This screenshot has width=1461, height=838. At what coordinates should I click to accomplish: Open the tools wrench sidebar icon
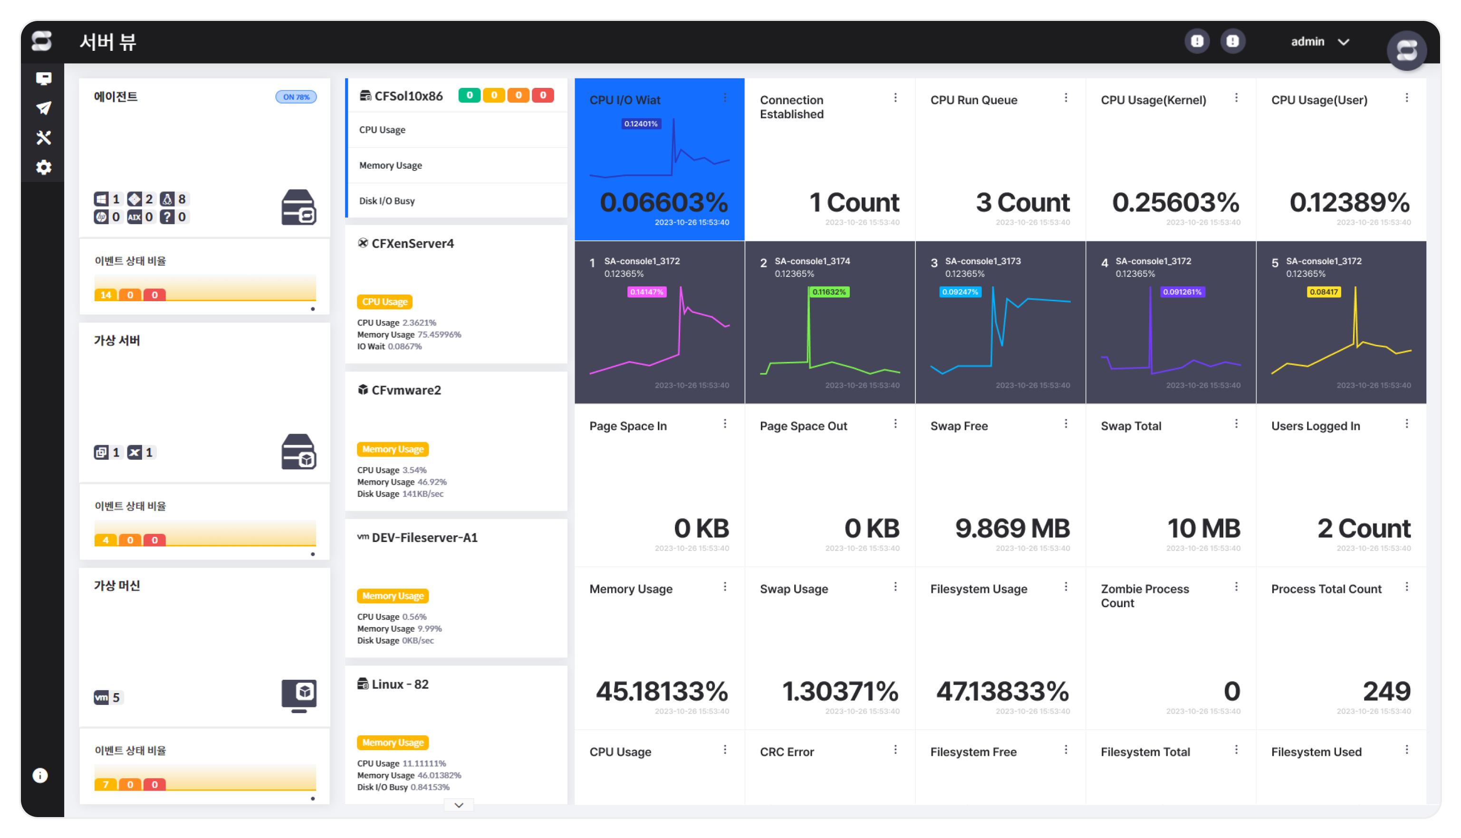click(x=44, y=138)
